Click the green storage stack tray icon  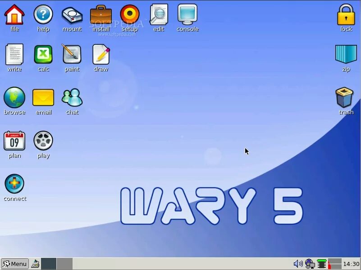point(322,264)
